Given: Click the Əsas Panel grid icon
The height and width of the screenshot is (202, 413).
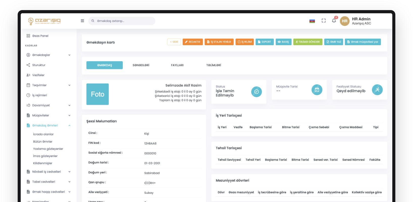Looking at the screenshot, I should (28, 36).
